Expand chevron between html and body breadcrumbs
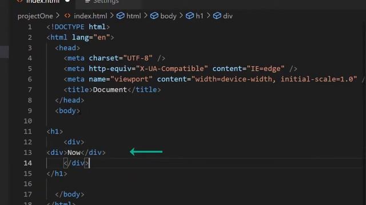The image size is (366, 205). 146,16
